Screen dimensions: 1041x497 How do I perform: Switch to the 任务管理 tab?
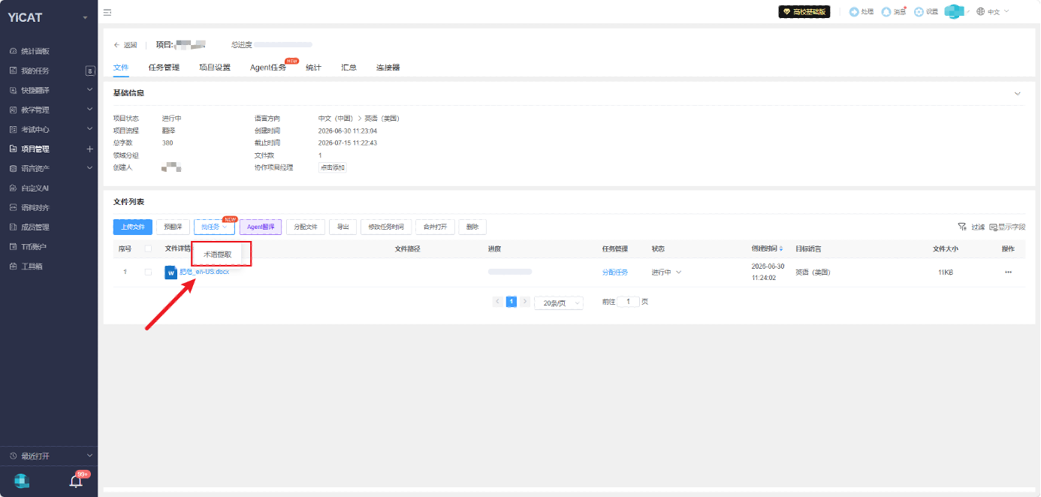(x=164, y=68)
